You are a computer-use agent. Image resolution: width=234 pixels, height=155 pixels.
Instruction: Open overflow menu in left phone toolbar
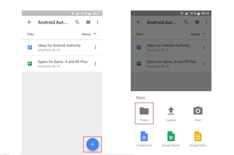pos(97,22)
